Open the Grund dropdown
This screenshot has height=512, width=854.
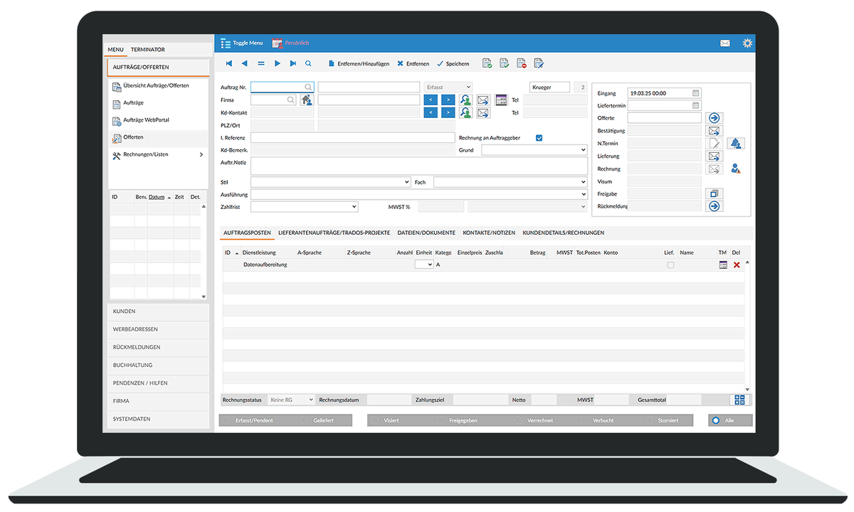click(534, 150)
